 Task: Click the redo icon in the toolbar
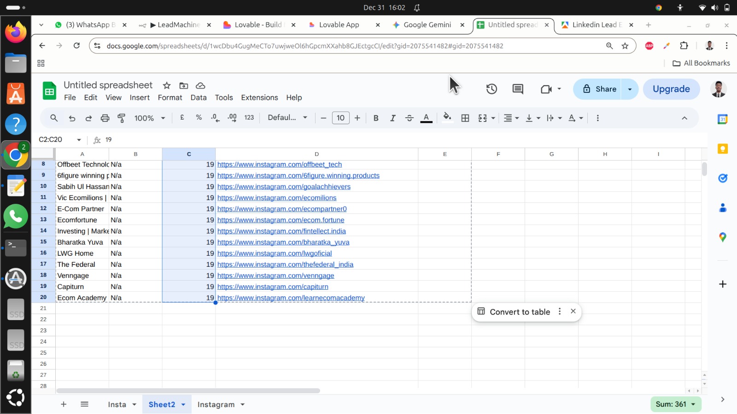pyautogui.click(x=88, y=118)
